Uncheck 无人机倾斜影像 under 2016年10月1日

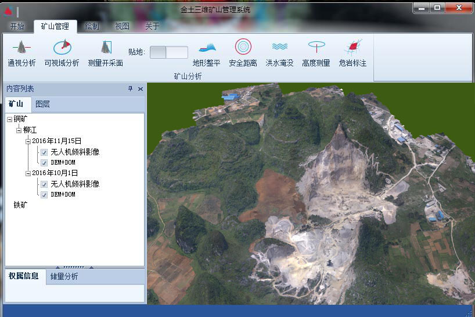(44, 184)
